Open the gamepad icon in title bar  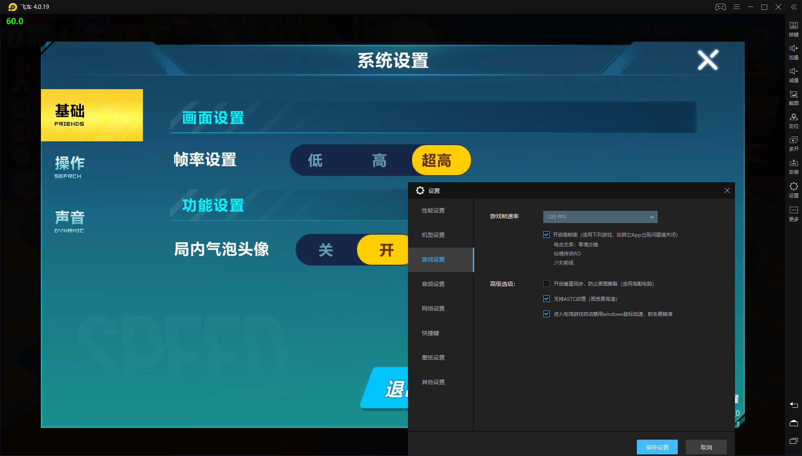pyautogui.click(x=720, y=7)
